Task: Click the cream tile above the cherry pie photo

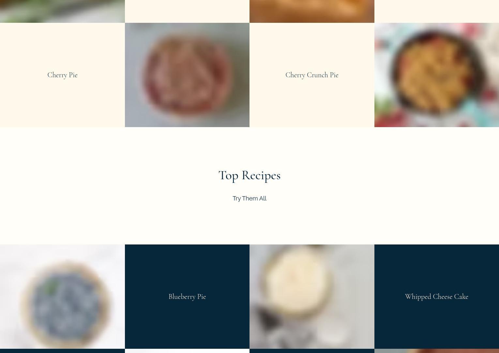Action: [187, 11]
